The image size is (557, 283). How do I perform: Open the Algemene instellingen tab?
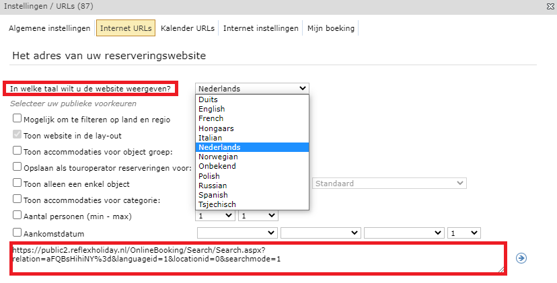pyautogui.click(x=49, y=28)
